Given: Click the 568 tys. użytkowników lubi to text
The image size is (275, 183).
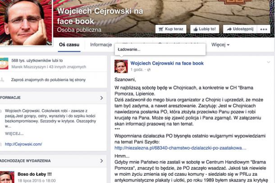Looking at the screenshot, I should tap(37, 60).
